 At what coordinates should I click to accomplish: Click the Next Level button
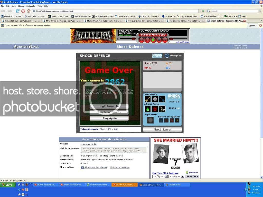(x=162, y=130)
